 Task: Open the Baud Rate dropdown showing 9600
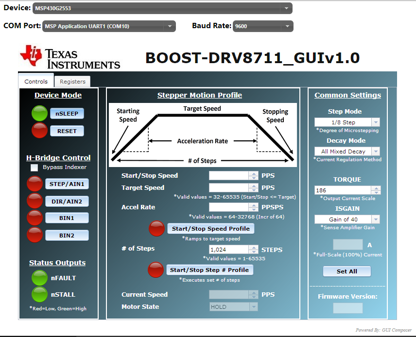263,26
